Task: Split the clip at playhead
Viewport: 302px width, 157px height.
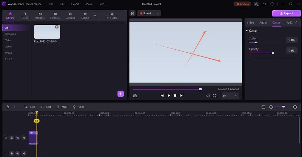Action: point(46,107)
